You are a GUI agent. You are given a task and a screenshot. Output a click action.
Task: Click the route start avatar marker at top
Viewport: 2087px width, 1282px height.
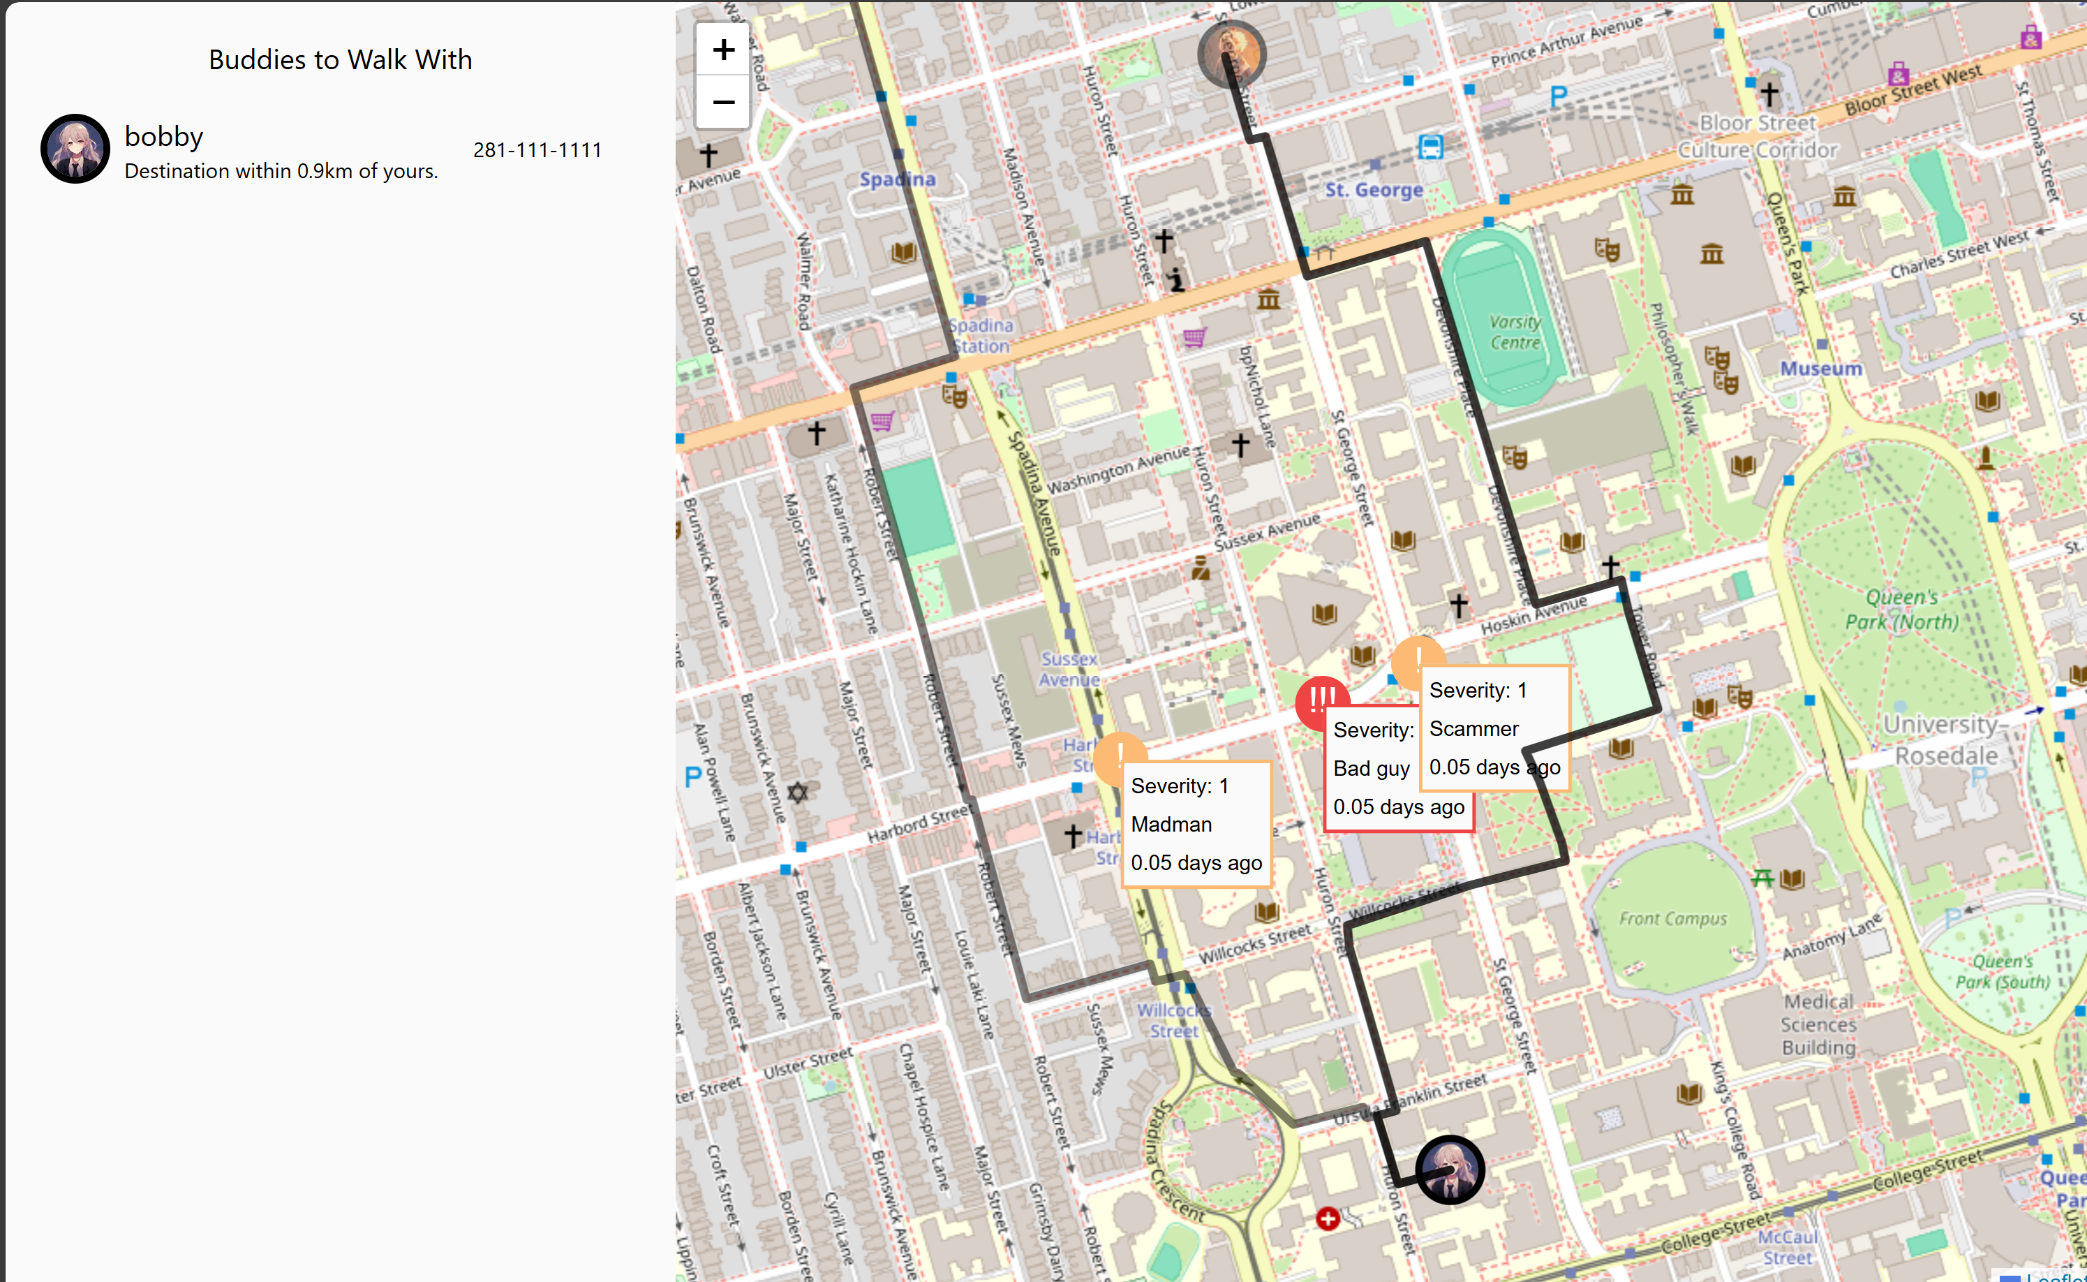1231,53
